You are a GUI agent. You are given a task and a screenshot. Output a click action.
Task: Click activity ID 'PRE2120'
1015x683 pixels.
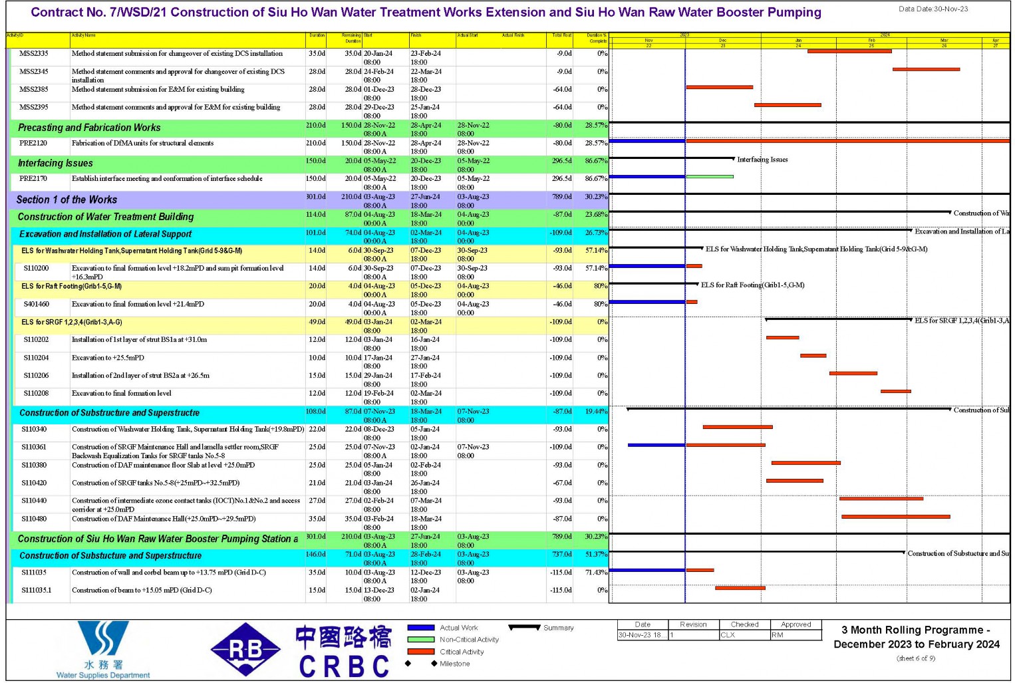coord(33,143)
